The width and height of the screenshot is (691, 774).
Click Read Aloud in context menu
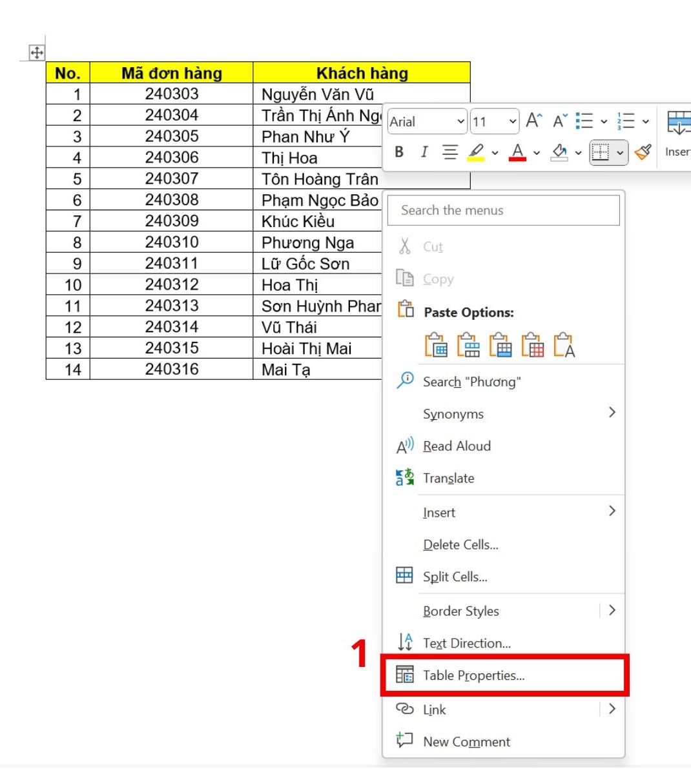[x=456, y=446]
